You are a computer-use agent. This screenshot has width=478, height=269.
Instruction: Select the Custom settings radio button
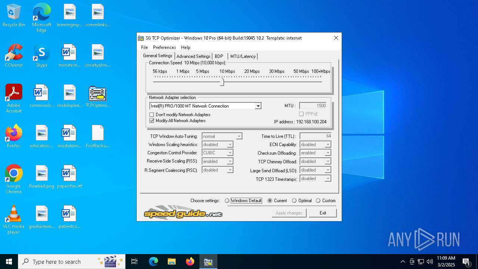[x=318, y=201]
